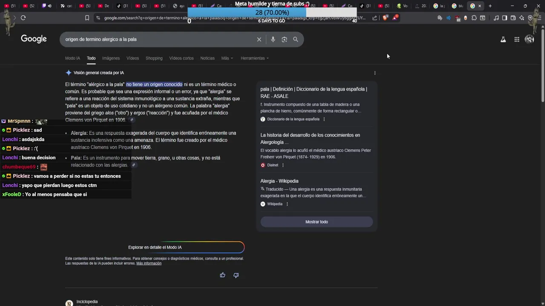545x306 pixels.
Task: Open the Inciclopedia search result
Action: point(87,302)
